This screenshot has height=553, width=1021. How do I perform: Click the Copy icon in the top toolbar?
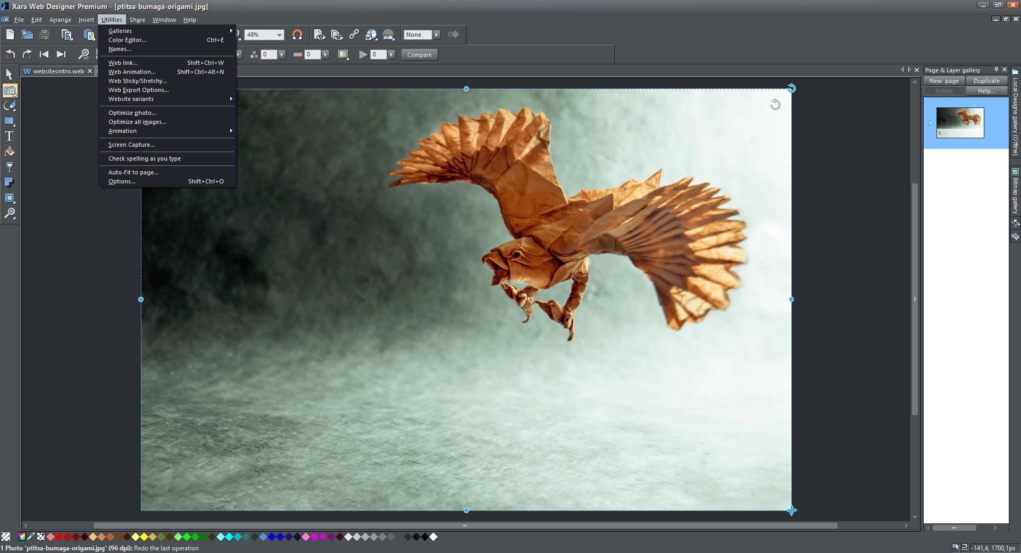pyautogui.click(x=66, y=35)
